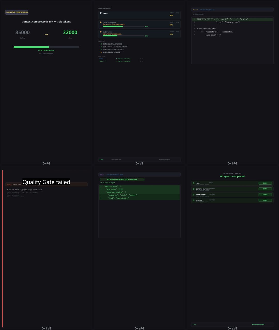Click the Bash( command header bar

(46, 184)
